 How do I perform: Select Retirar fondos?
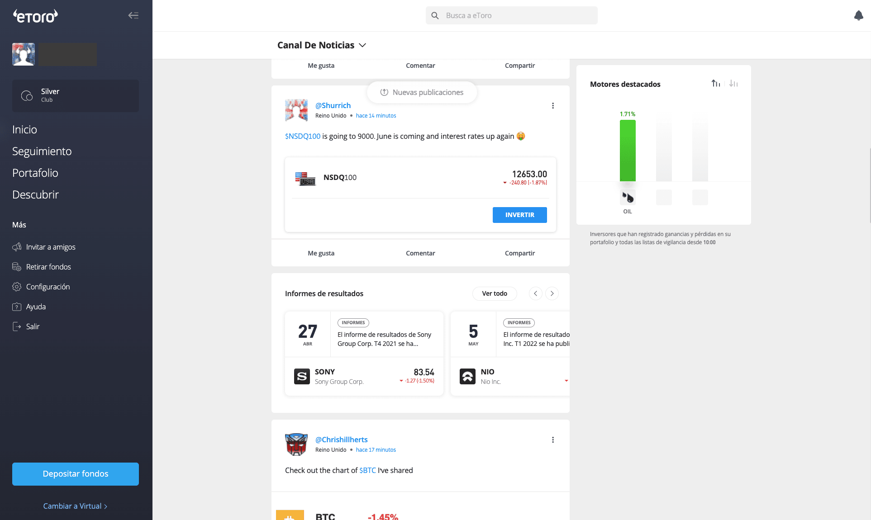click(48, 267)
